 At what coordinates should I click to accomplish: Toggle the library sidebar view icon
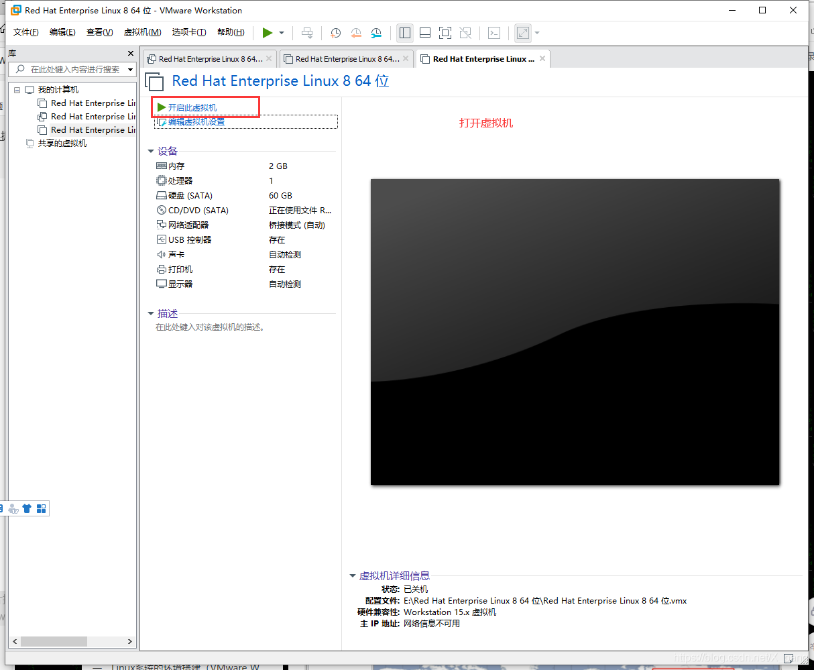pyautogui.click(x=405, y=32)
